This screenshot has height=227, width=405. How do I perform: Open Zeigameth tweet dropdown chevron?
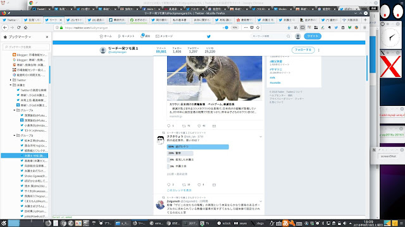point(261,201)
